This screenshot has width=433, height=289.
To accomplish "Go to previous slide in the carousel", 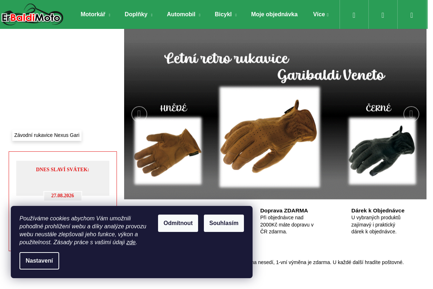I will tap(139, 114).
